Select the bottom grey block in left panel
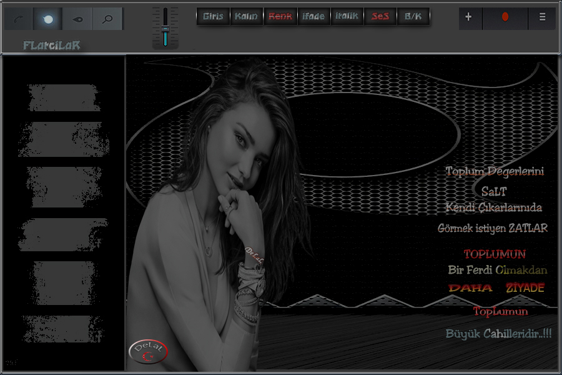 point(62,328)
